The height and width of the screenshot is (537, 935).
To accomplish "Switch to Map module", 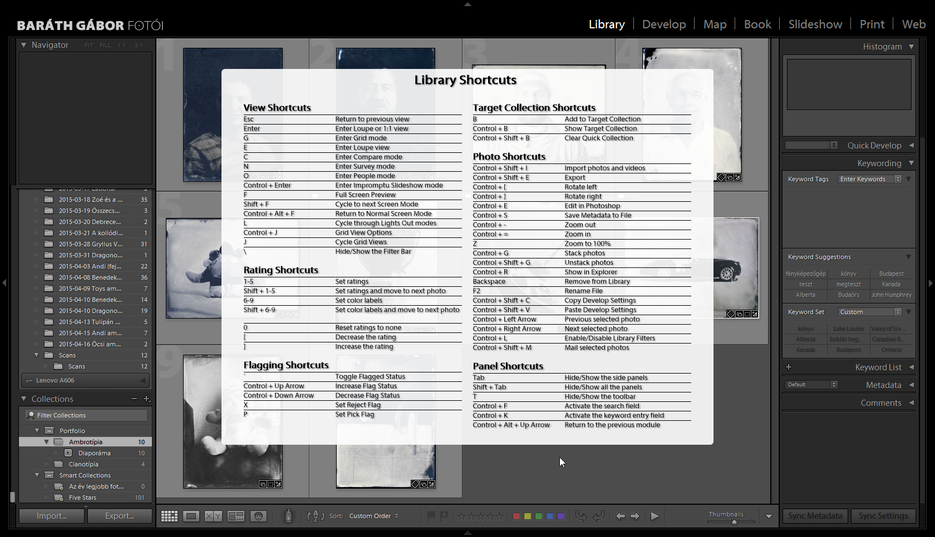I will pyautogui.click(x=715, y=24).
